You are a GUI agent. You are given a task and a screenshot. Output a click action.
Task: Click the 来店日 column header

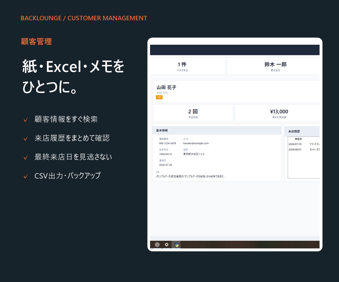[298, 139]
